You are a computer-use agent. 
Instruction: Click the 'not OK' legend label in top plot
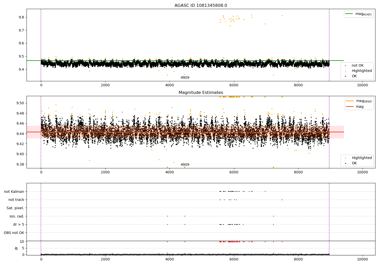pos(358,66)
